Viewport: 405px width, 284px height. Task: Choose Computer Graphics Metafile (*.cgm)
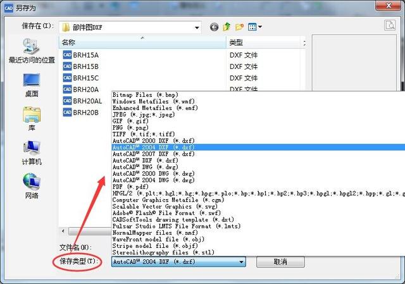click(258, 200)
